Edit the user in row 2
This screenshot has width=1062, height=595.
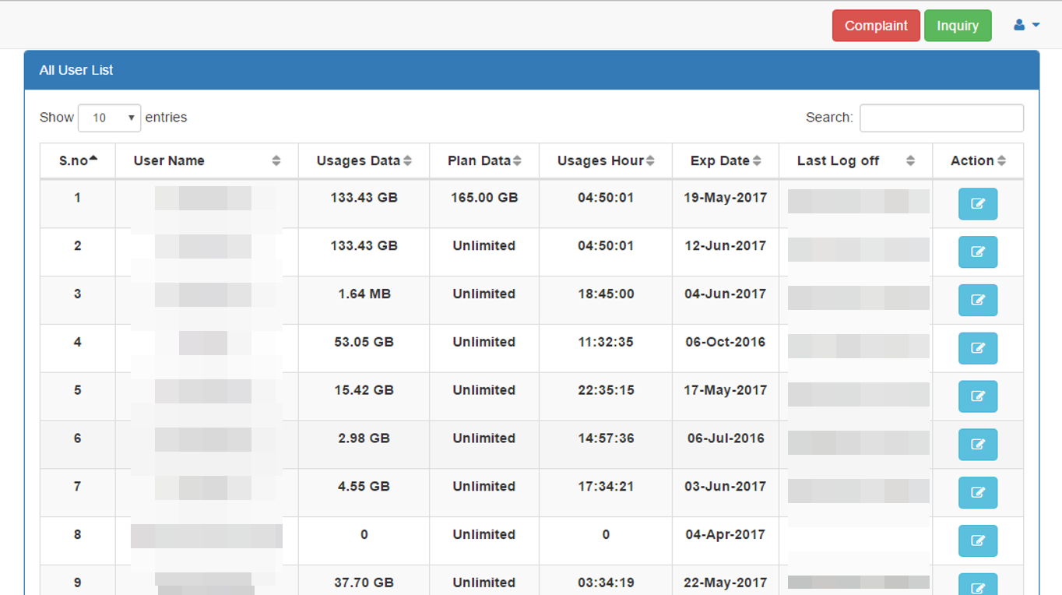pos(978,252)
